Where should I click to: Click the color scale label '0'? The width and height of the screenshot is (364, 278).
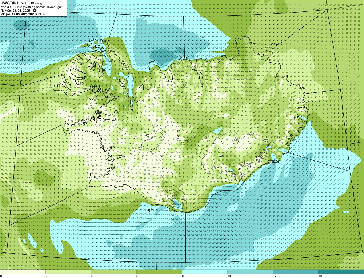click(1, 276)
